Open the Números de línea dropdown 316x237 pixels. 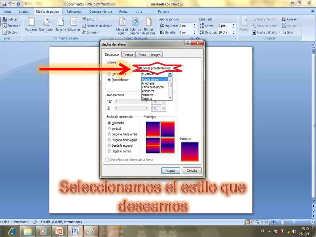point(97,26)
